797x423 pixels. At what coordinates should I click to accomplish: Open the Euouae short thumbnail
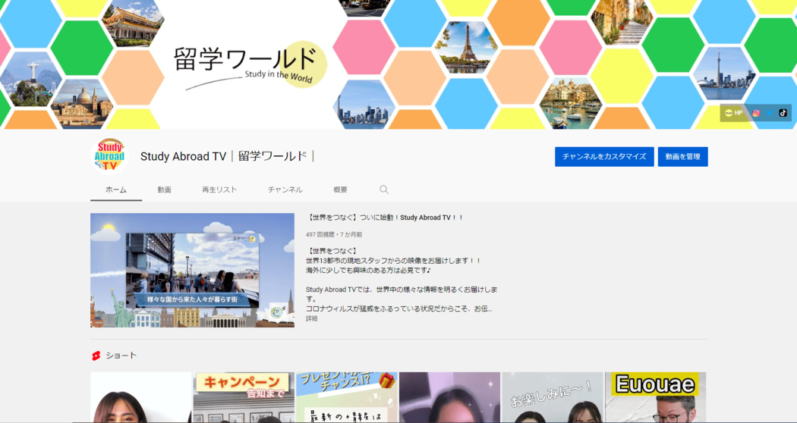(655, 397)
